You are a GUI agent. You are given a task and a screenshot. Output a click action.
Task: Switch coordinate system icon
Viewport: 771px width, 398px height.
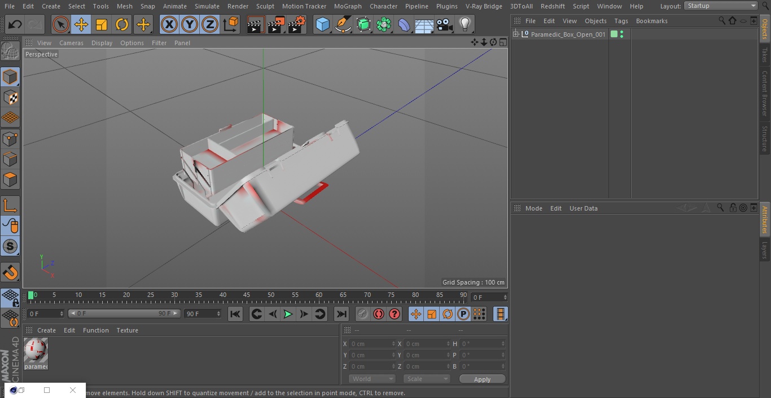[x=231, y=24]
